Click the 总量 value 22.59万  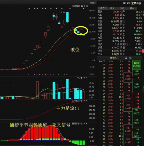pos(115,21)
